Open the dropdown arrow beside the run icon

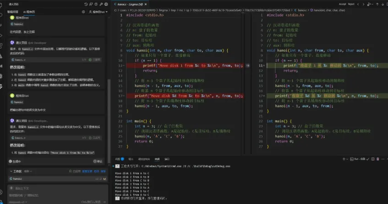click(x=372, y=5)
